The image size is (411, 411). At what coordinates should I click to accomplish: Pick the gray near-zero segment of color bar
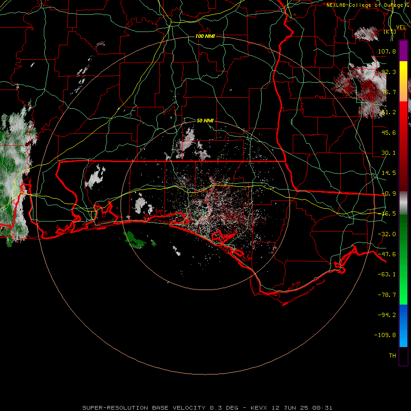(403, 203)
